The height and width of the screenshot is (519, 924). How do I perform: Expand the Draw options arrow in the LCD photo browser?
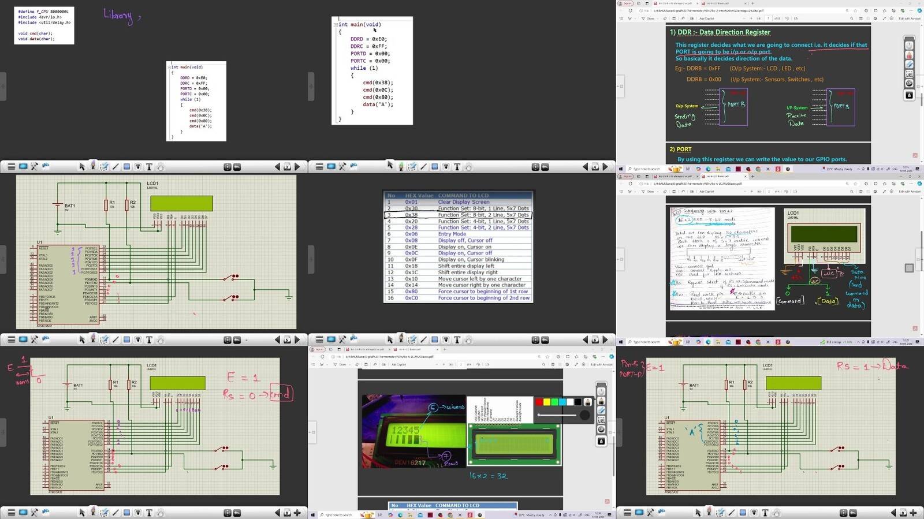[349, 364]
